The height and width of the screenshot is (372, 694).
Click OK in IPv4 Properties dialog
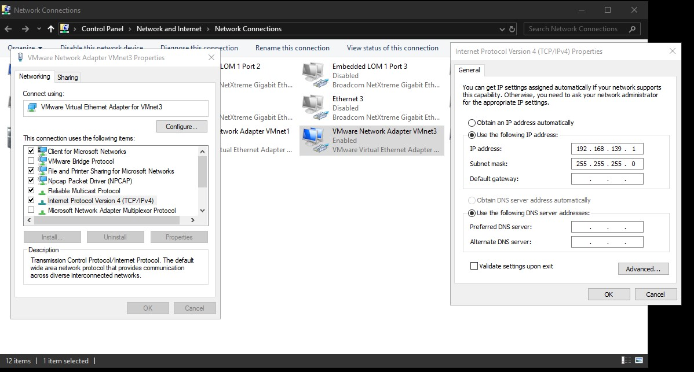[609, 294]
